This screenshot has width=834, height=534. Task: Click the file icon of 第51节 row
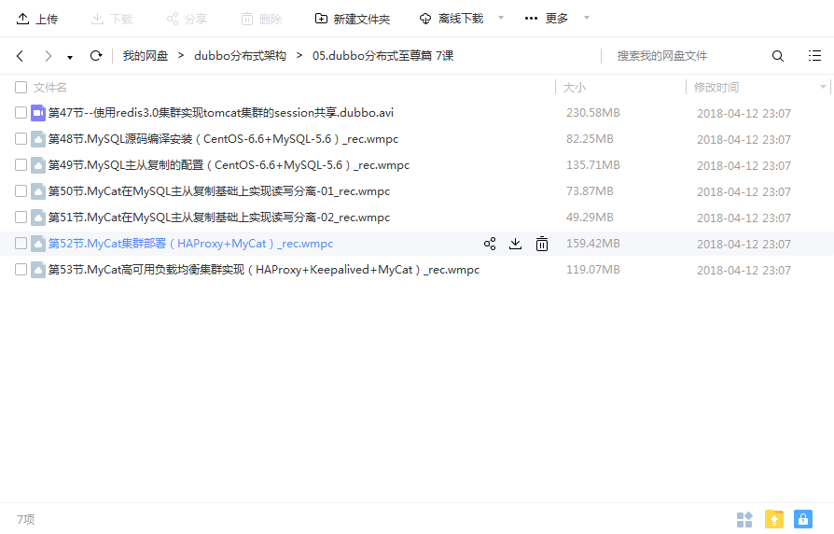(37, 218)
